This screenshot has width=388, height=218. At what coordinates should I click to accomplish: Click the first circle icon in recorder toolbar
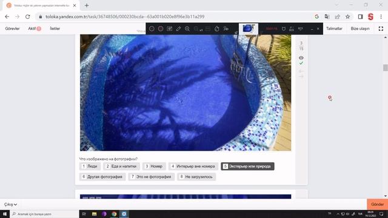152,28
